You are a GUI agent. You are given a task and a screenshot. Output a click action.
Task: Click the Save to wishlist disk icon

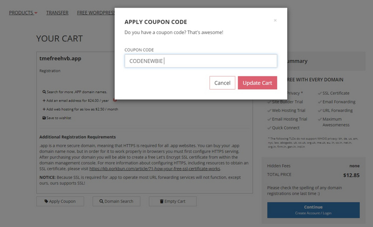coord(44,118)
